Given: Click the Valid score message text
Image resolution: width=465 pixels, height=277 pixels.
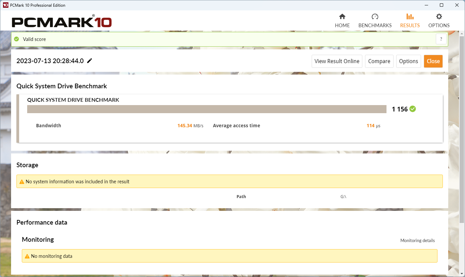Looking at the screenshot, I should coord(34,39).
